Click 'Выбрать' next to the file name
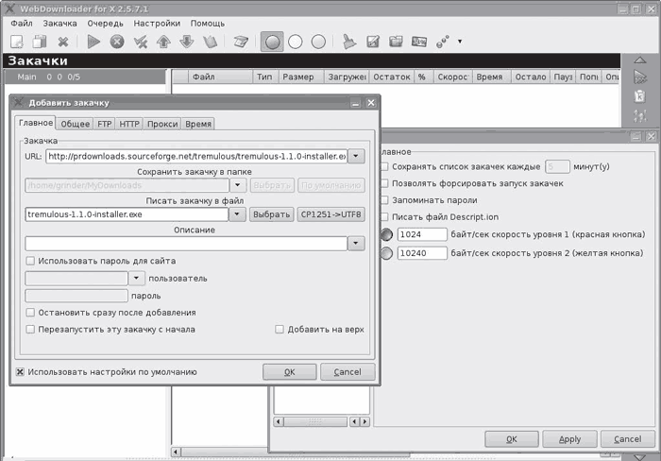Viewport: 661px width, 461px height. pyautogui.click(x=271, y=214)
